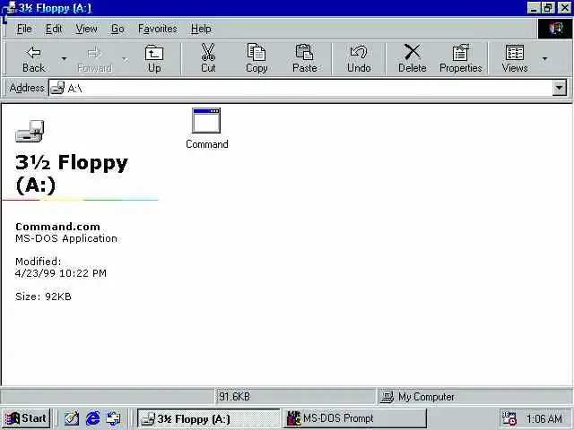Click the Command file name label

point(207,144)
